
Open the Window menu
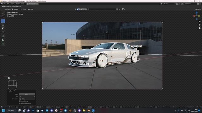tap(18, 4)
